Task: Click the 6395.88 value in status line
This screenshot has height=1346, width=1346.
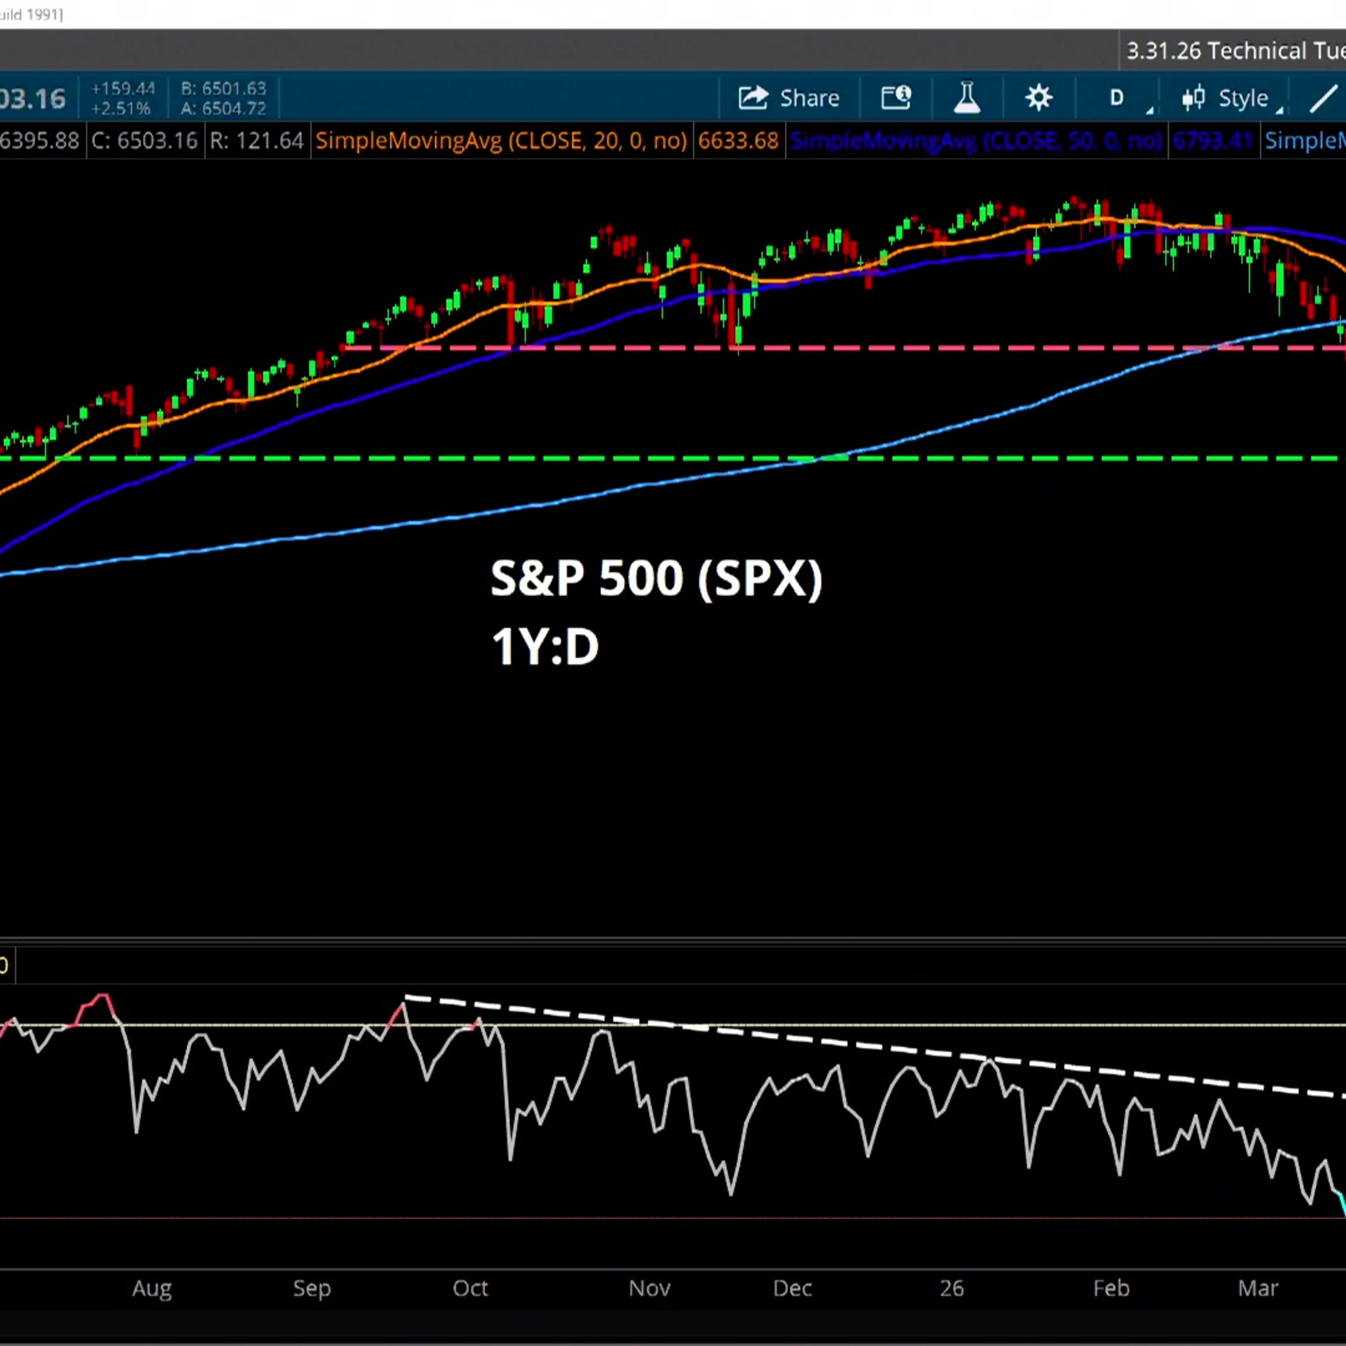Action: point(40,141)
